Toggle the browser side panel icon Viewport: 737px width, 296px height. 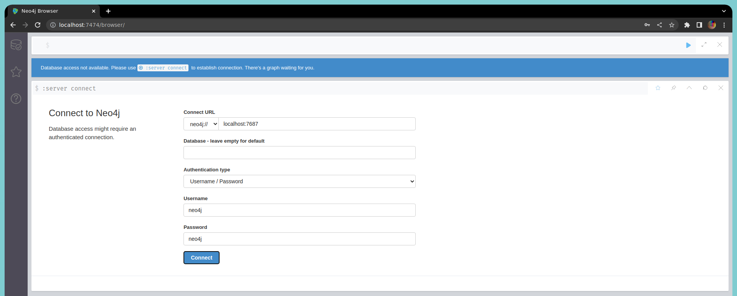click(699, 25)
